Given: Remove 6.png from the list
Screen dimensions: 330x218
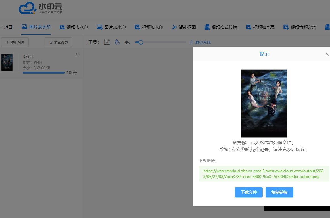Looking at the screenshot, I should point(77,54).
